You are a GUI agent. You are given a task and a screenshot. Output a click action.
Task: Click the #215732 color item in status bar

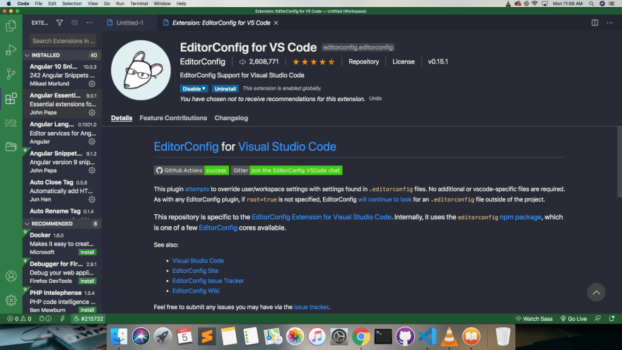point(89,319)
